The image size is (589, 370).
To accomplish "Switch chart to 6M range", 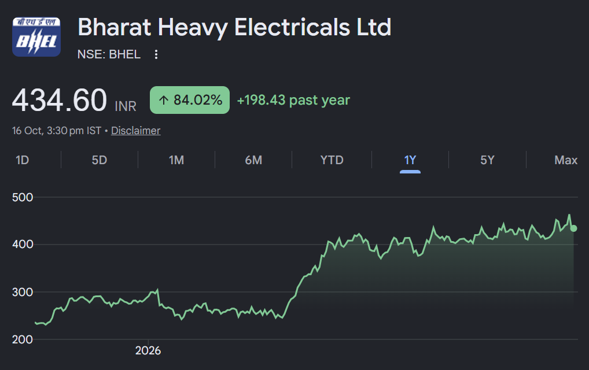I will coord(253,160).
